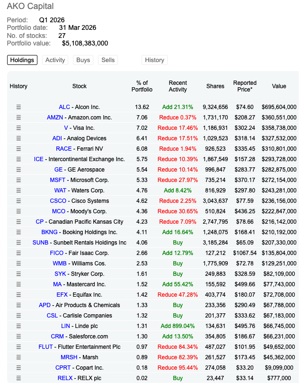Open history icon for Intercontinental Exchange row
Viewport: 305px width, 391px height.
coord(18,159)
